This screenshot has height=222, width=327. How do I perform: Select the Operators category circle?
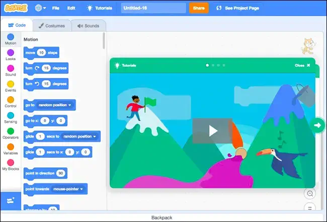(x=11, y=131)
